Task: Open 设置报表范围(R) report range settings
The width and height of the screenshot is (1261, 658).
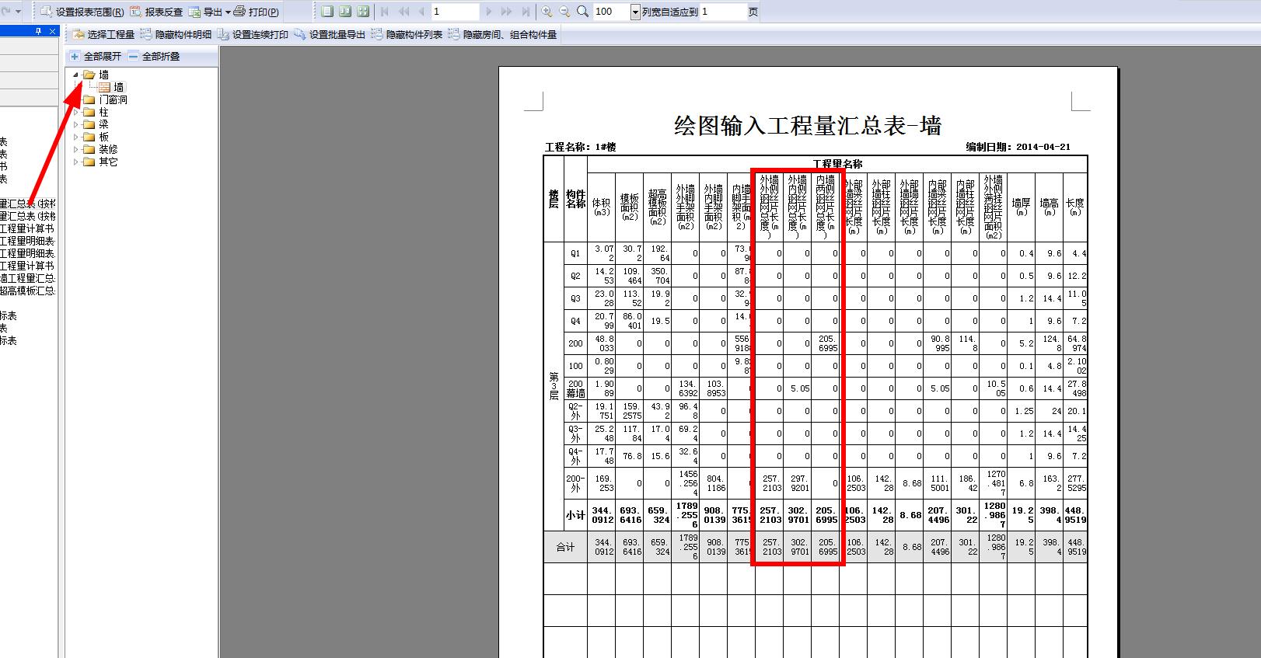Action: [82, 12]
